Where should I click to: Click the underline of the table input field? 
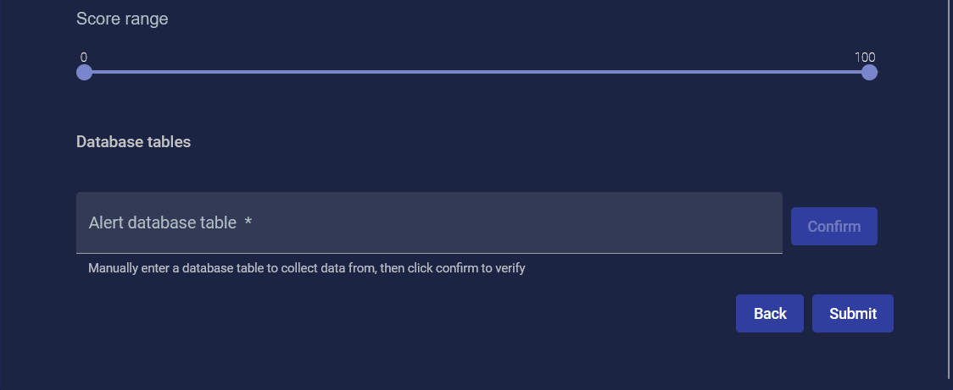[429, 253]
